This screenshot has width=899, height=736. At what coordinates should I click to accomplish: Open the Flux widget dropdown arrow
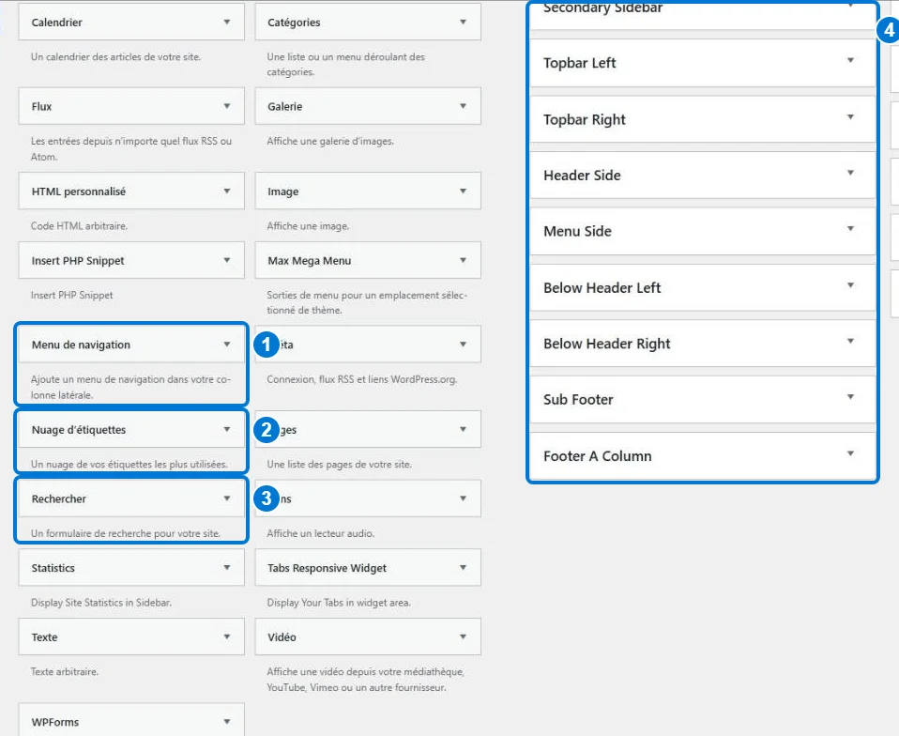pyautogui.click(x=227, y=106)
